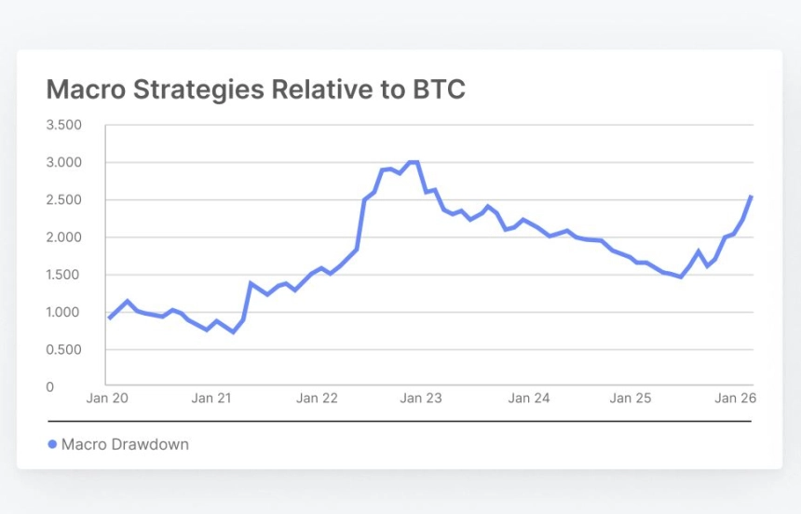Click the blue Macro Drawdown legend dot
Image resolution: width=801 pixels, height=514 pixels.
[52, 445]
